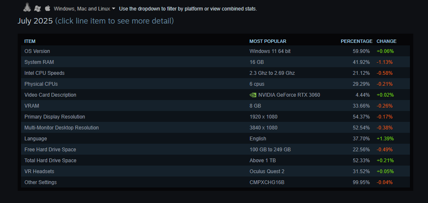
Task: Open Video Card Description details
Action: [215, 95]
